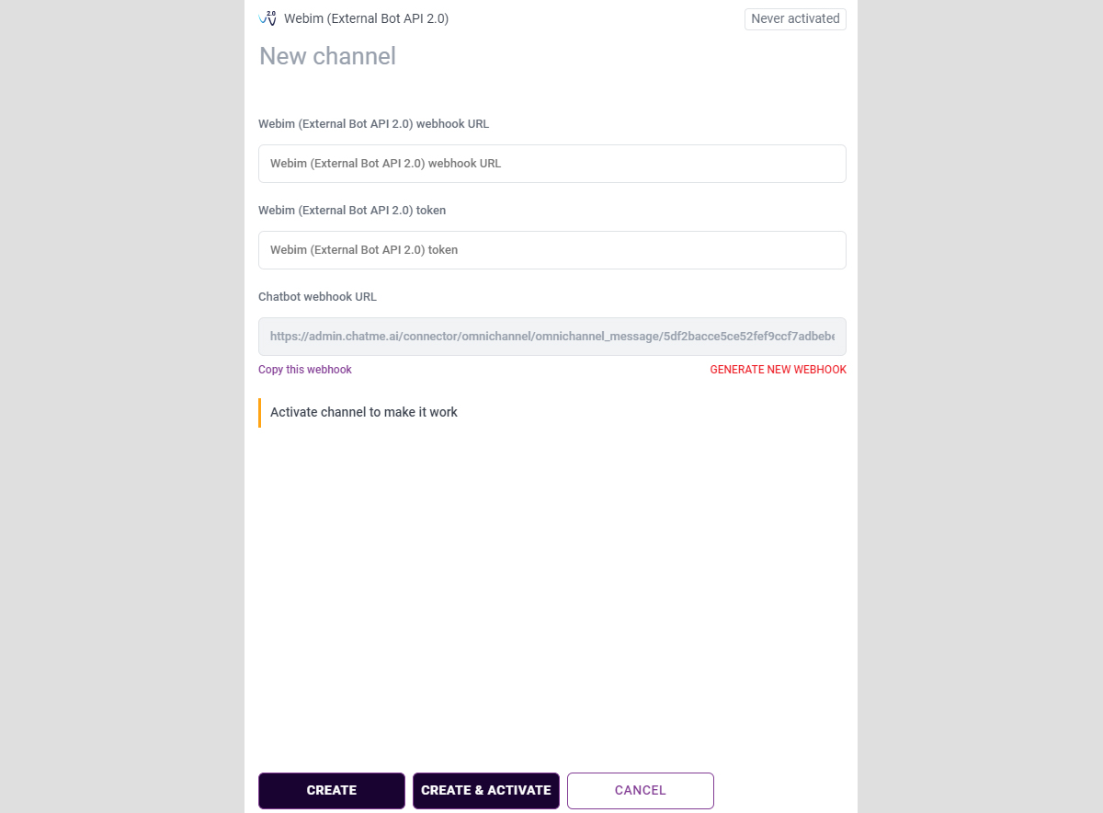Click the "Webim (External Bot API 2.0)" title text
This screenshot has width=1103, height=813.
coord(366,18)
